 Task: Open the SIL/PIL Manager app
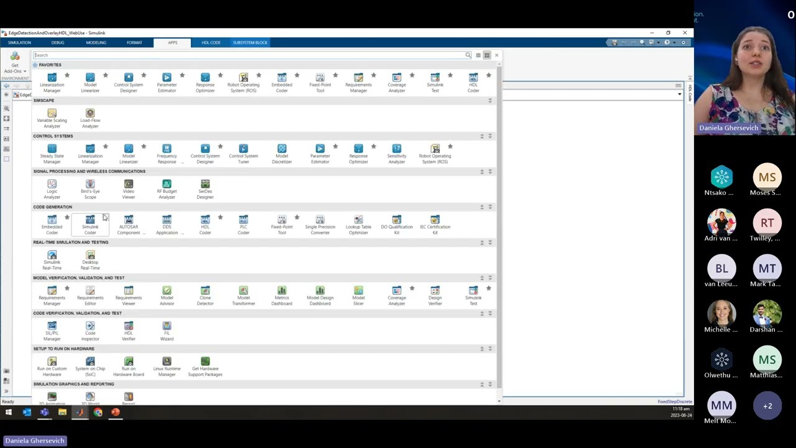pos(52,331)
